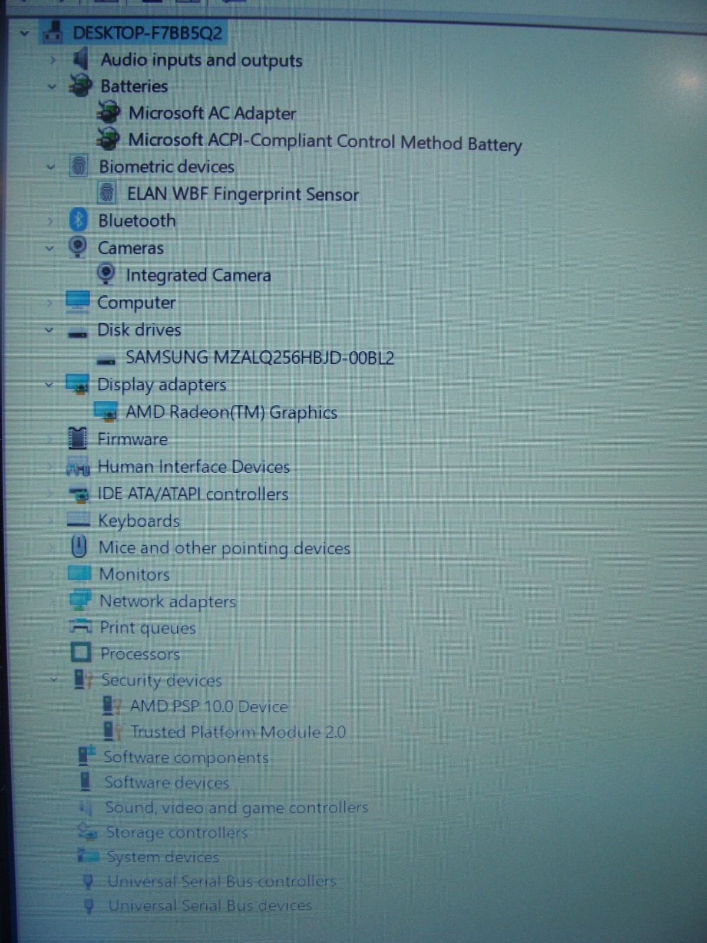Click the ELAN WBF Fingerprint Sensor icon
The image size is (707, 943).
pyautogui.click(x=107, y=192)
